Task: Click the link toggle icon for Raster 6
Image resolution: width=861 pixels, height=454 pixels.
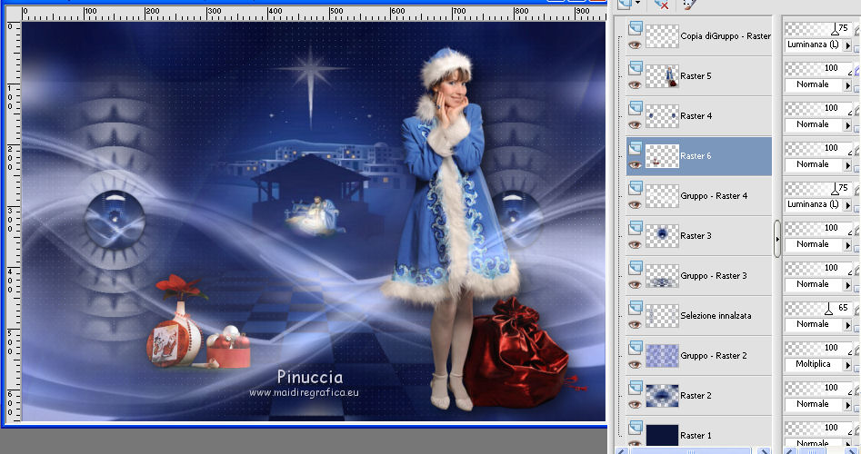Action: (857, 149)
